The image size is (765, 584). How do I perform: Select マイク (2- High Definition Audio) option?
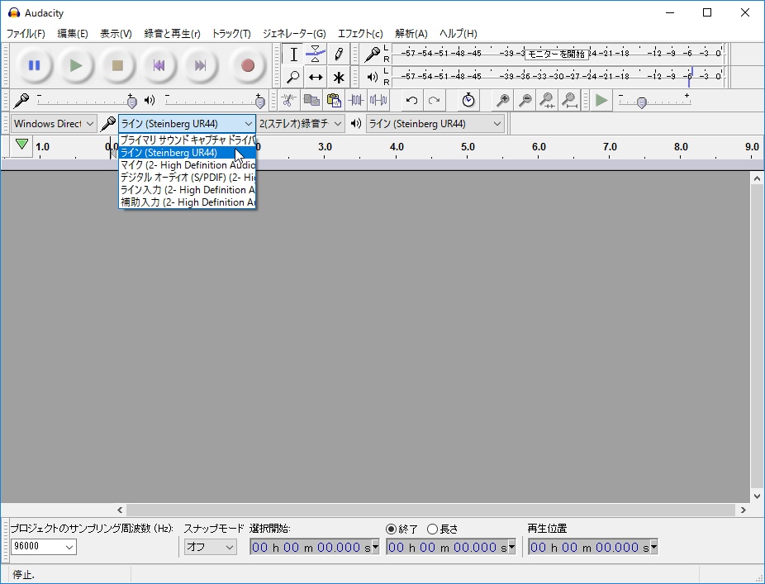click(188, 165)
